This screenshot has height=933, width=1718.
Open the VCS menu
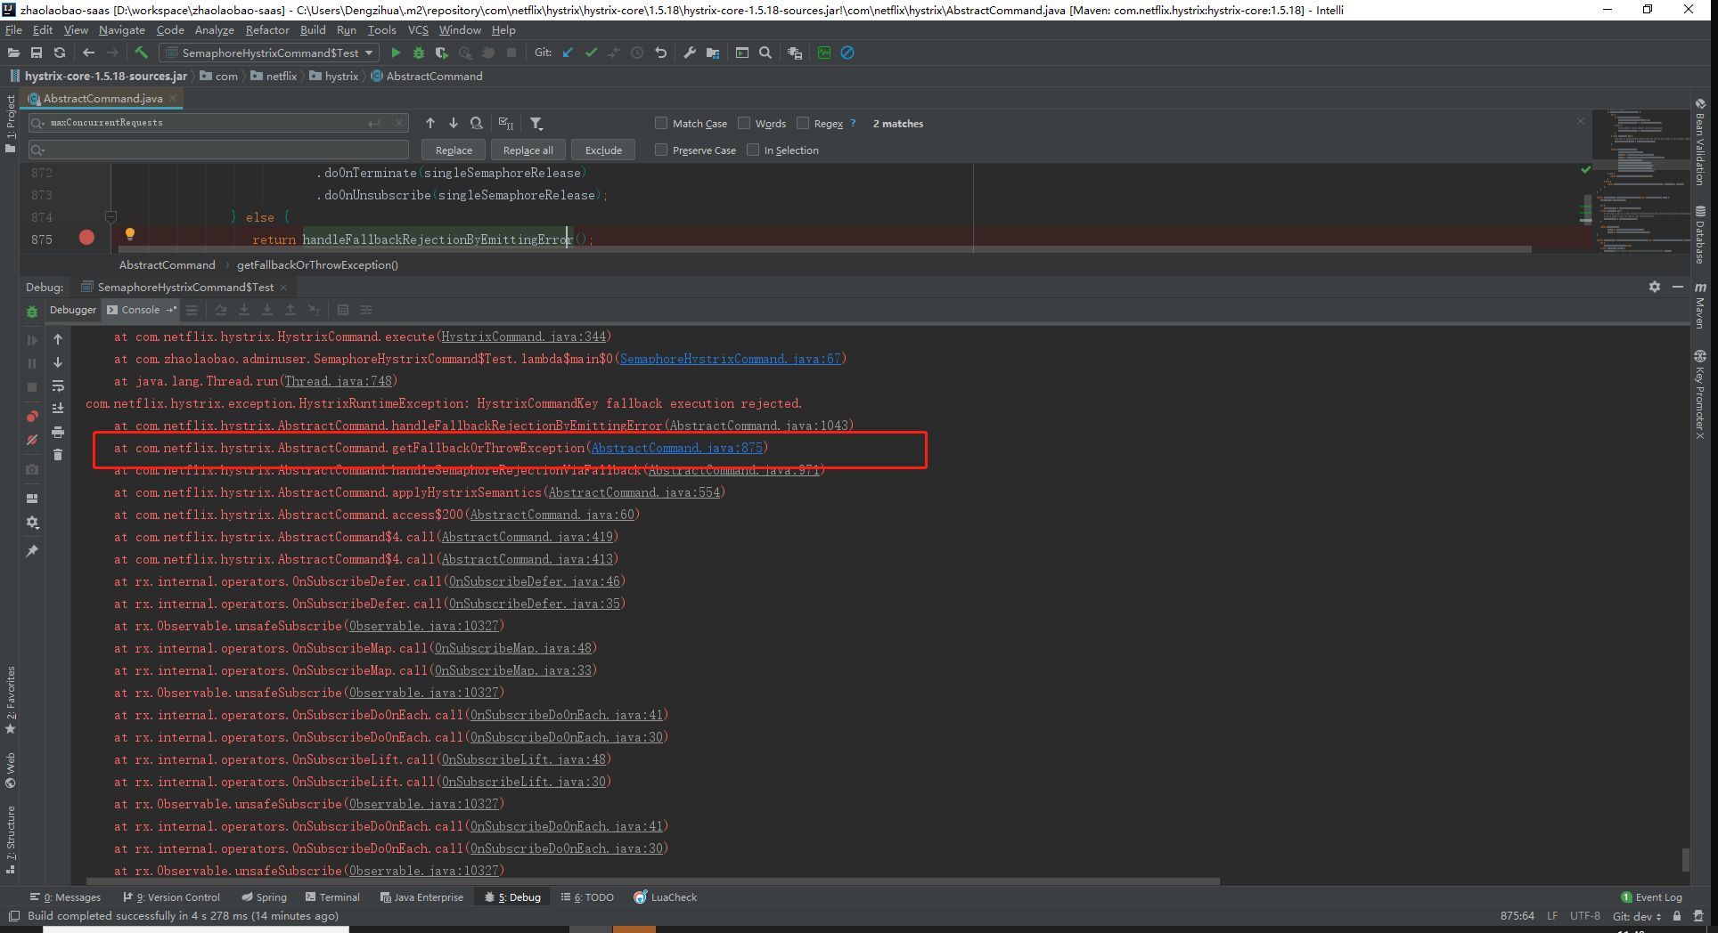coord(417,29)
